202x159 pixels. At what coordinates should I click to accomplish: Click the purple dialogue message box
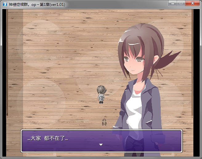pos(102,141)
